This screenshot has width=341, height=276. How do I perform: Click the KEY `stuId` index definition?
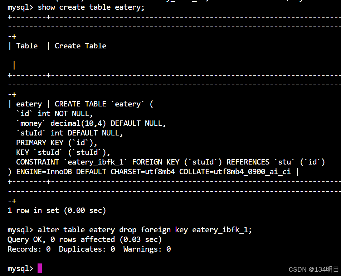[x=63, y=152]
